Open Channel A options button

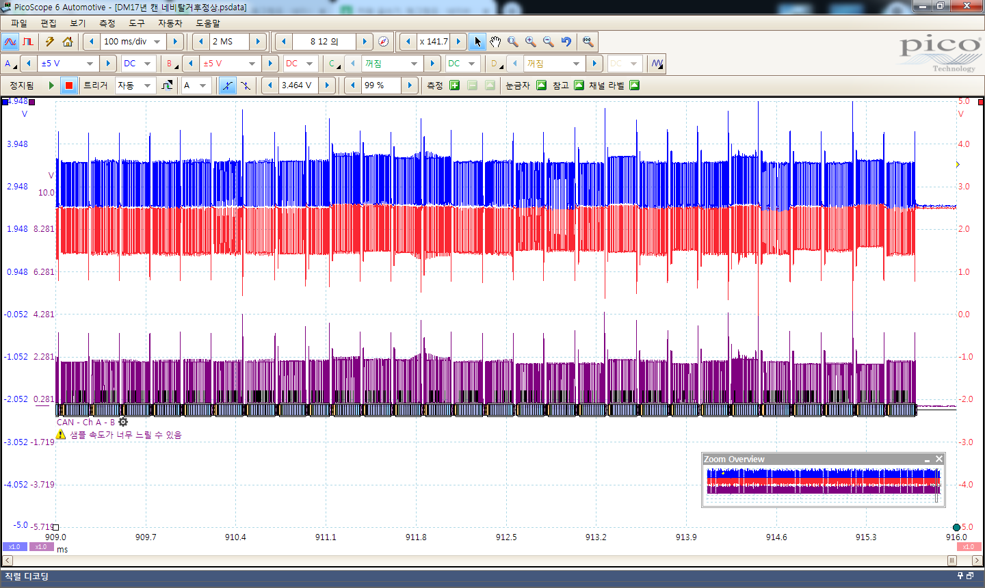pyautogui.click(x=10, y=64)
